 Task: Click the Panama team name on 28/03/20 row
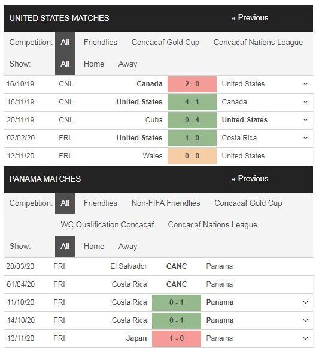220,266
